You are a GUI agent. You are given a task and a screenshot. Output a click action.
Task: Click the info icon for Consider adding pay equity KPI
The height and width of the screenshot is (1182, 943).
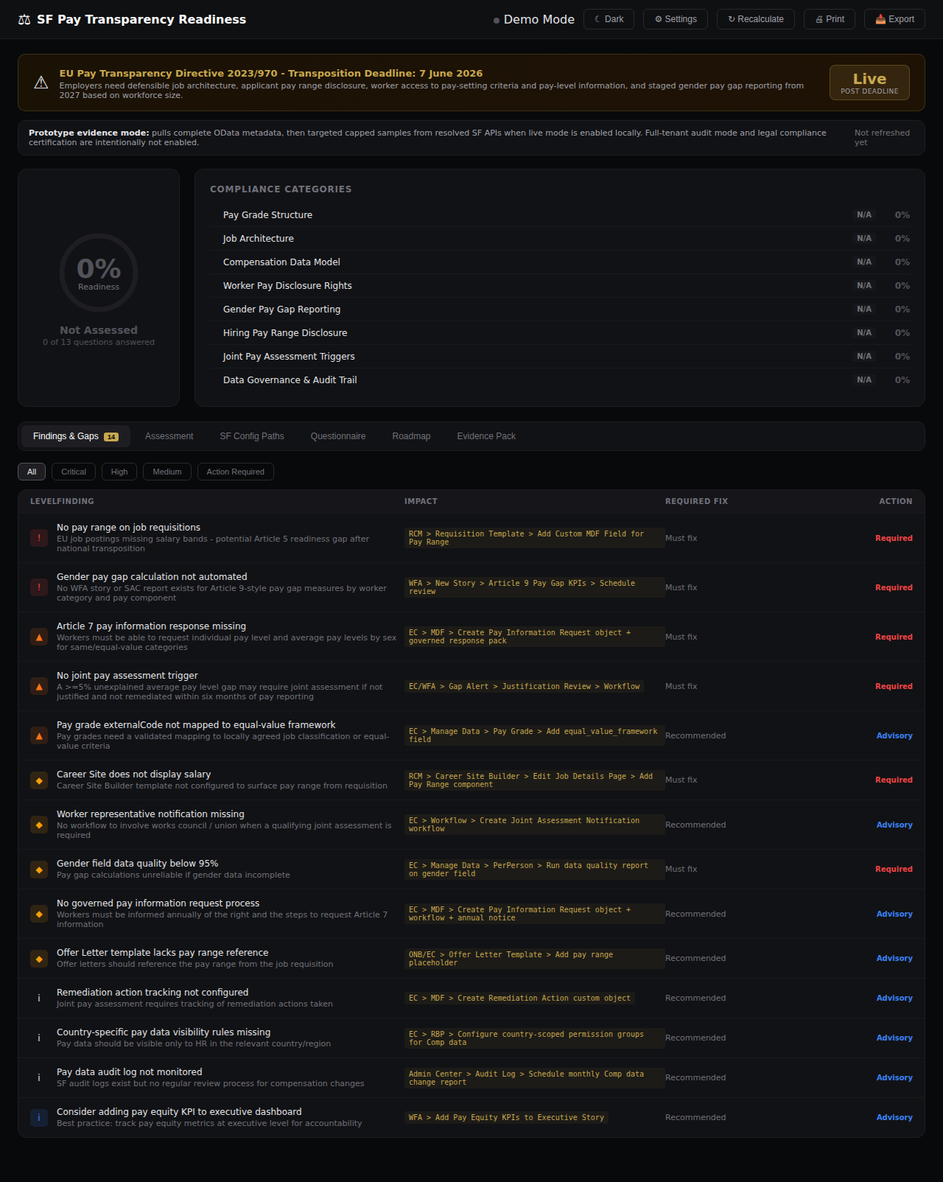click(39, 1117)
